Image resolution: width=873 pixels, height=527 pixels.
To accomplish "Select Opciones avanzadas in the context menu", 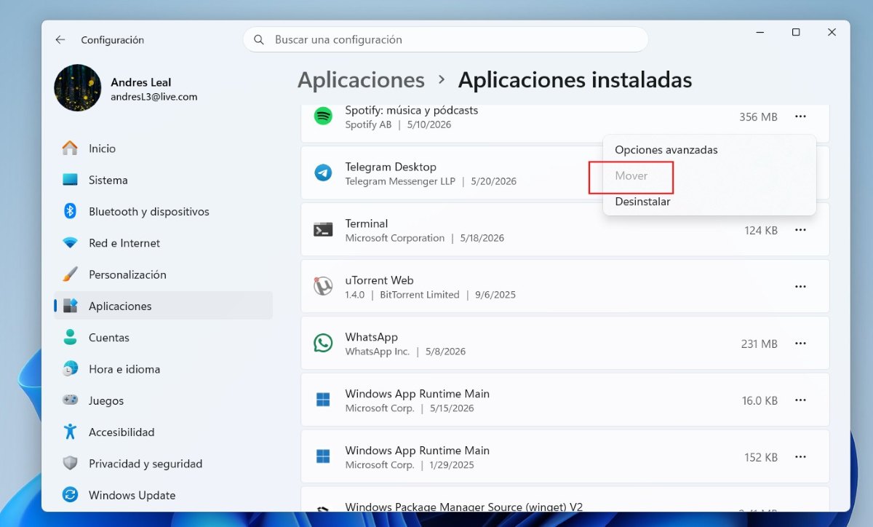I will click(709, 150).
